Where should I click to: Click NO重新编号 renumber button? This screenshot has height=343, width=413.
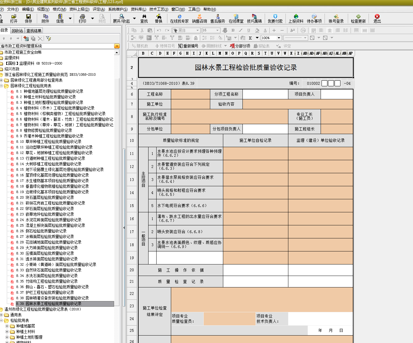pos(188,46)
